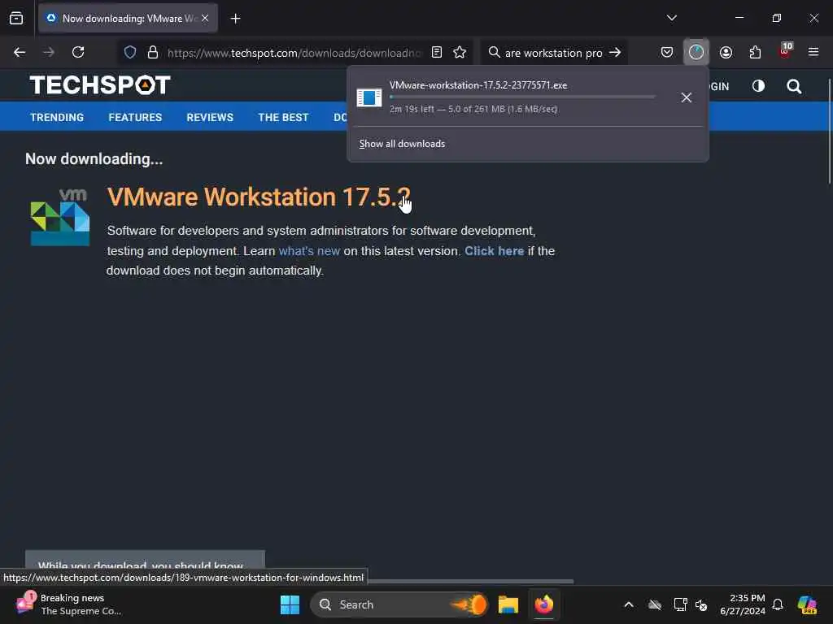Image resolution: width=833 pixels, height=624 pixels.
Task: Select the Now downloading VMware tab
Action: 128,18
